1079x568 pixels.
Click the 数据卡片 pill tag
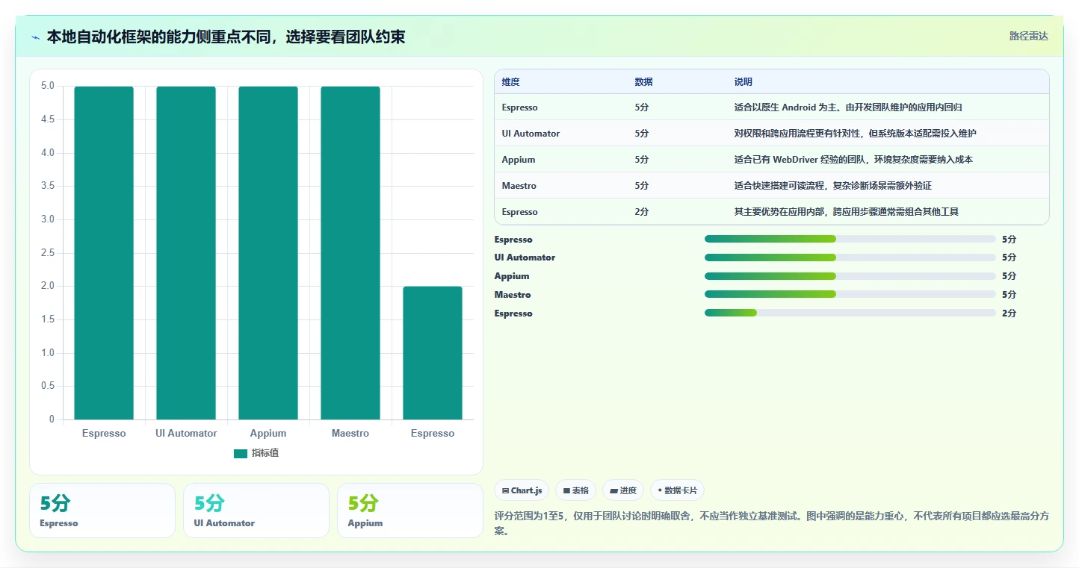tap(677, 490)
